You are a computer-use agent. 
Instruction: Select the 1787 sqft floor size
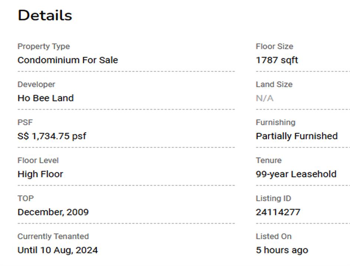pos(277,60)
